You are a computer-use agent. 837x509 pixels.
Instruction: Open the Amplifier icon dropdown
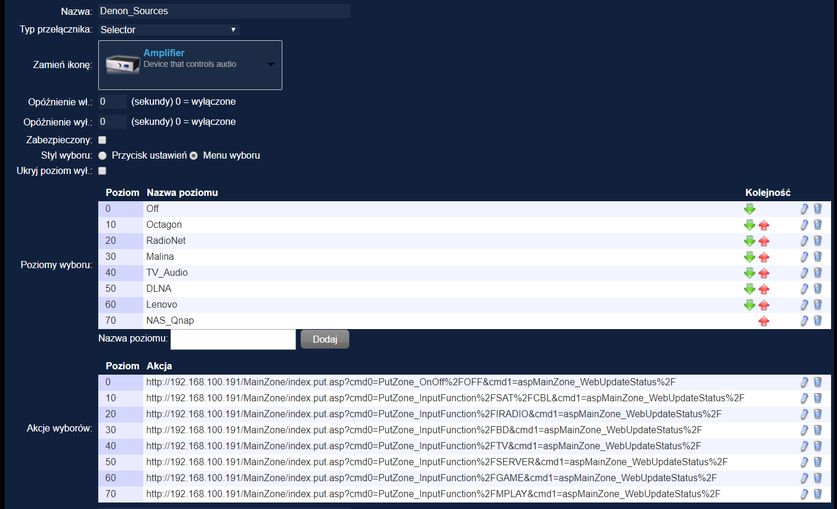pyautogui.click(x=190, y=65)
